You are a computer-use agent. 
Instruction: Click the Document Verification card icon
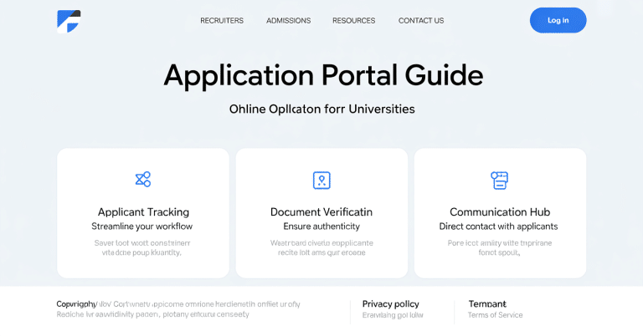(x=321, y=180)
